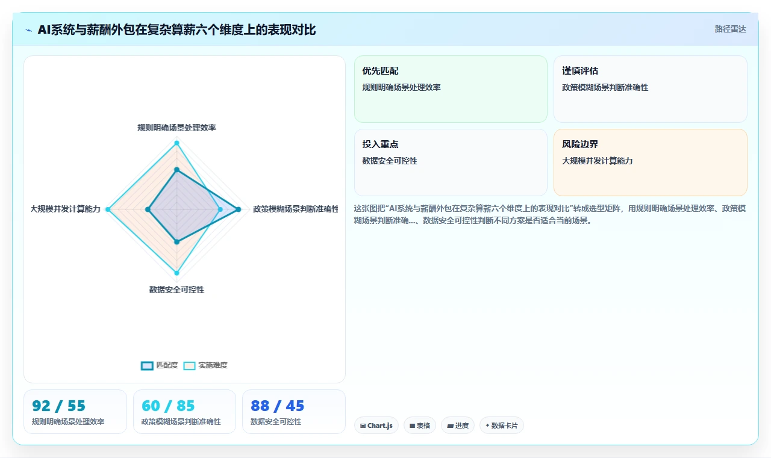This screenshot has width=771, height=458.
Task: Click the 政策模糊场景判断准确性 radar axis label
Action: 296,209
